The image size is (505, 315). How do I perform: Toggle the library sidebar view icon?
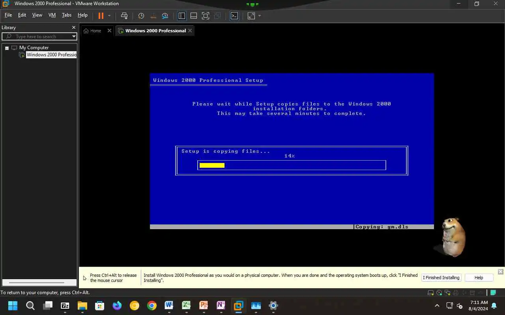pos(182,16)
